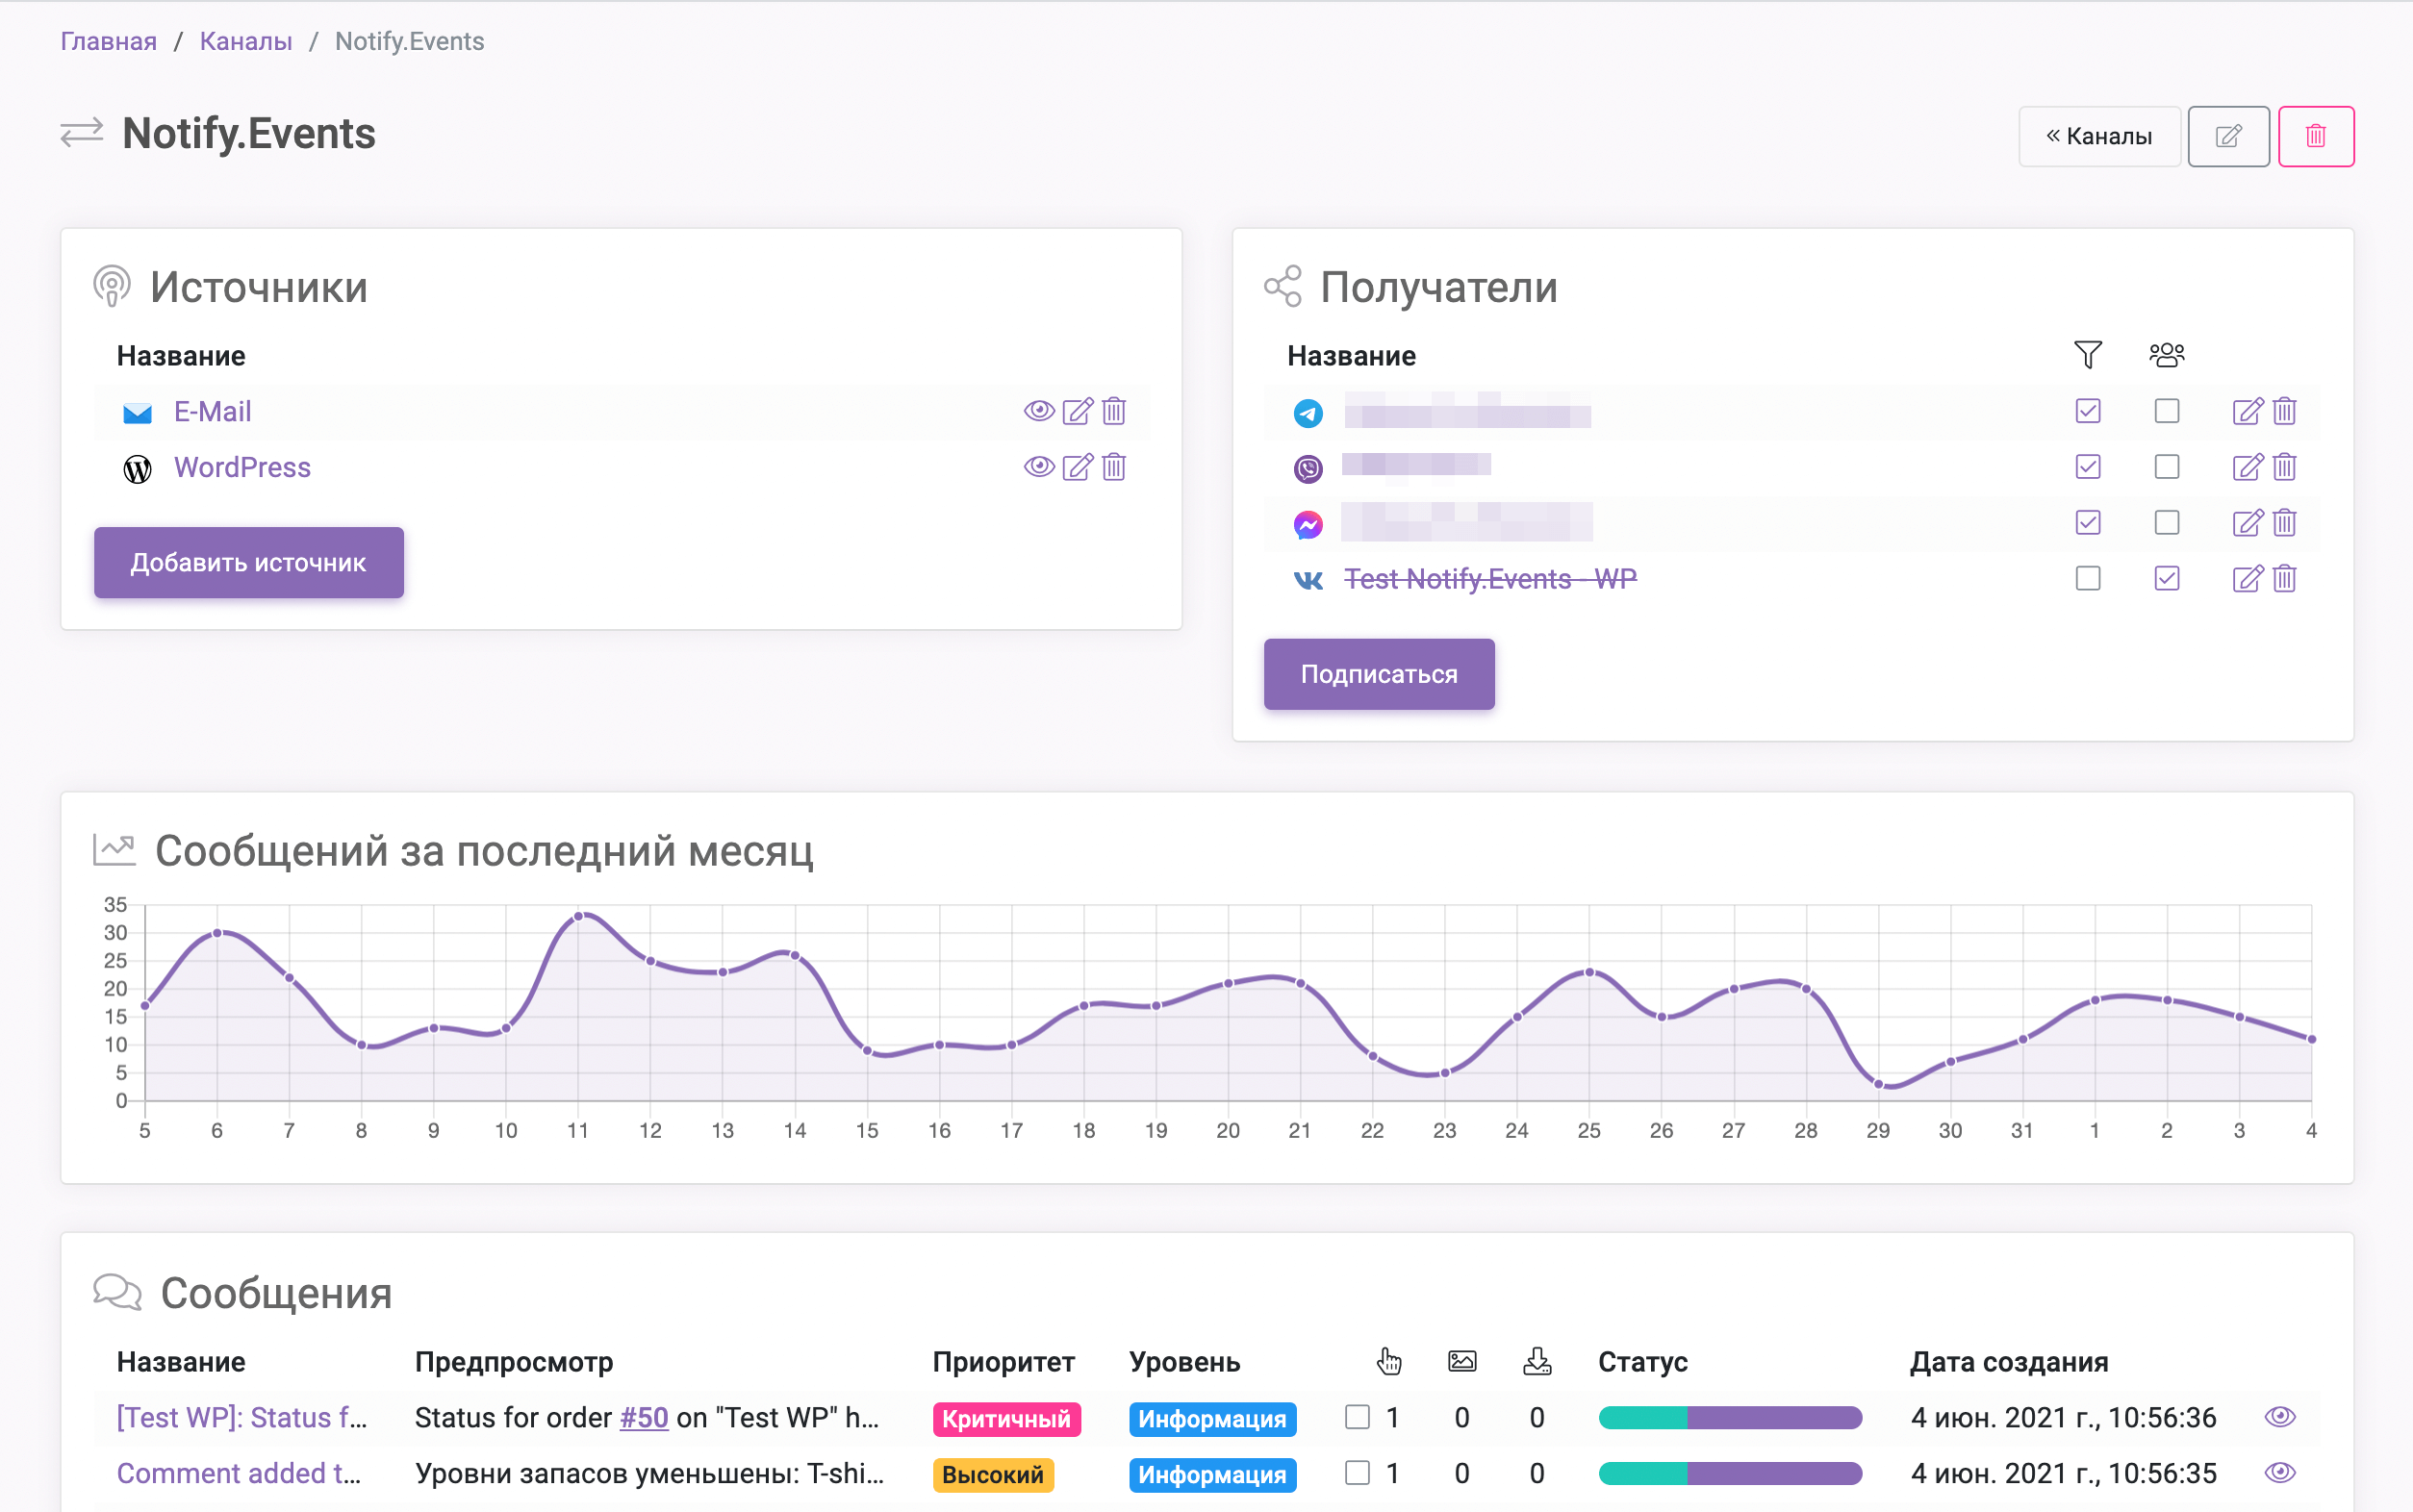
Task: Click status progress bar in the 10:56:36 row
Action: [x=1730, y=1418]
